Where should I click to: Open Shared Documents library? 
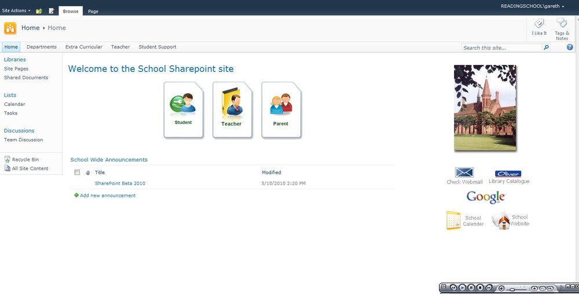tap(26, 78)
